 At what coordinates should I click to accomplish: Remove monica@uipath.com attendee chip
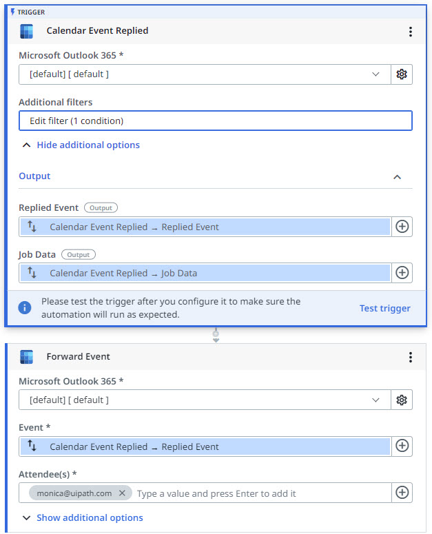coord(122,493)
